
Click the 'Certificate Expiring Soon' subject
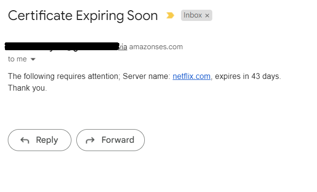coord(83,16)
